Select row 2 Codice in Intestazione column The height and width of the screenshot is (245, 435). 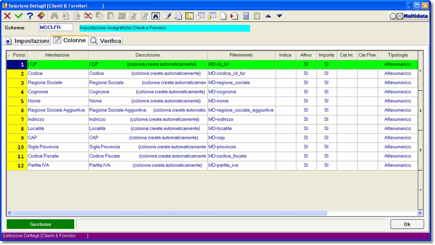click(57, 73)
